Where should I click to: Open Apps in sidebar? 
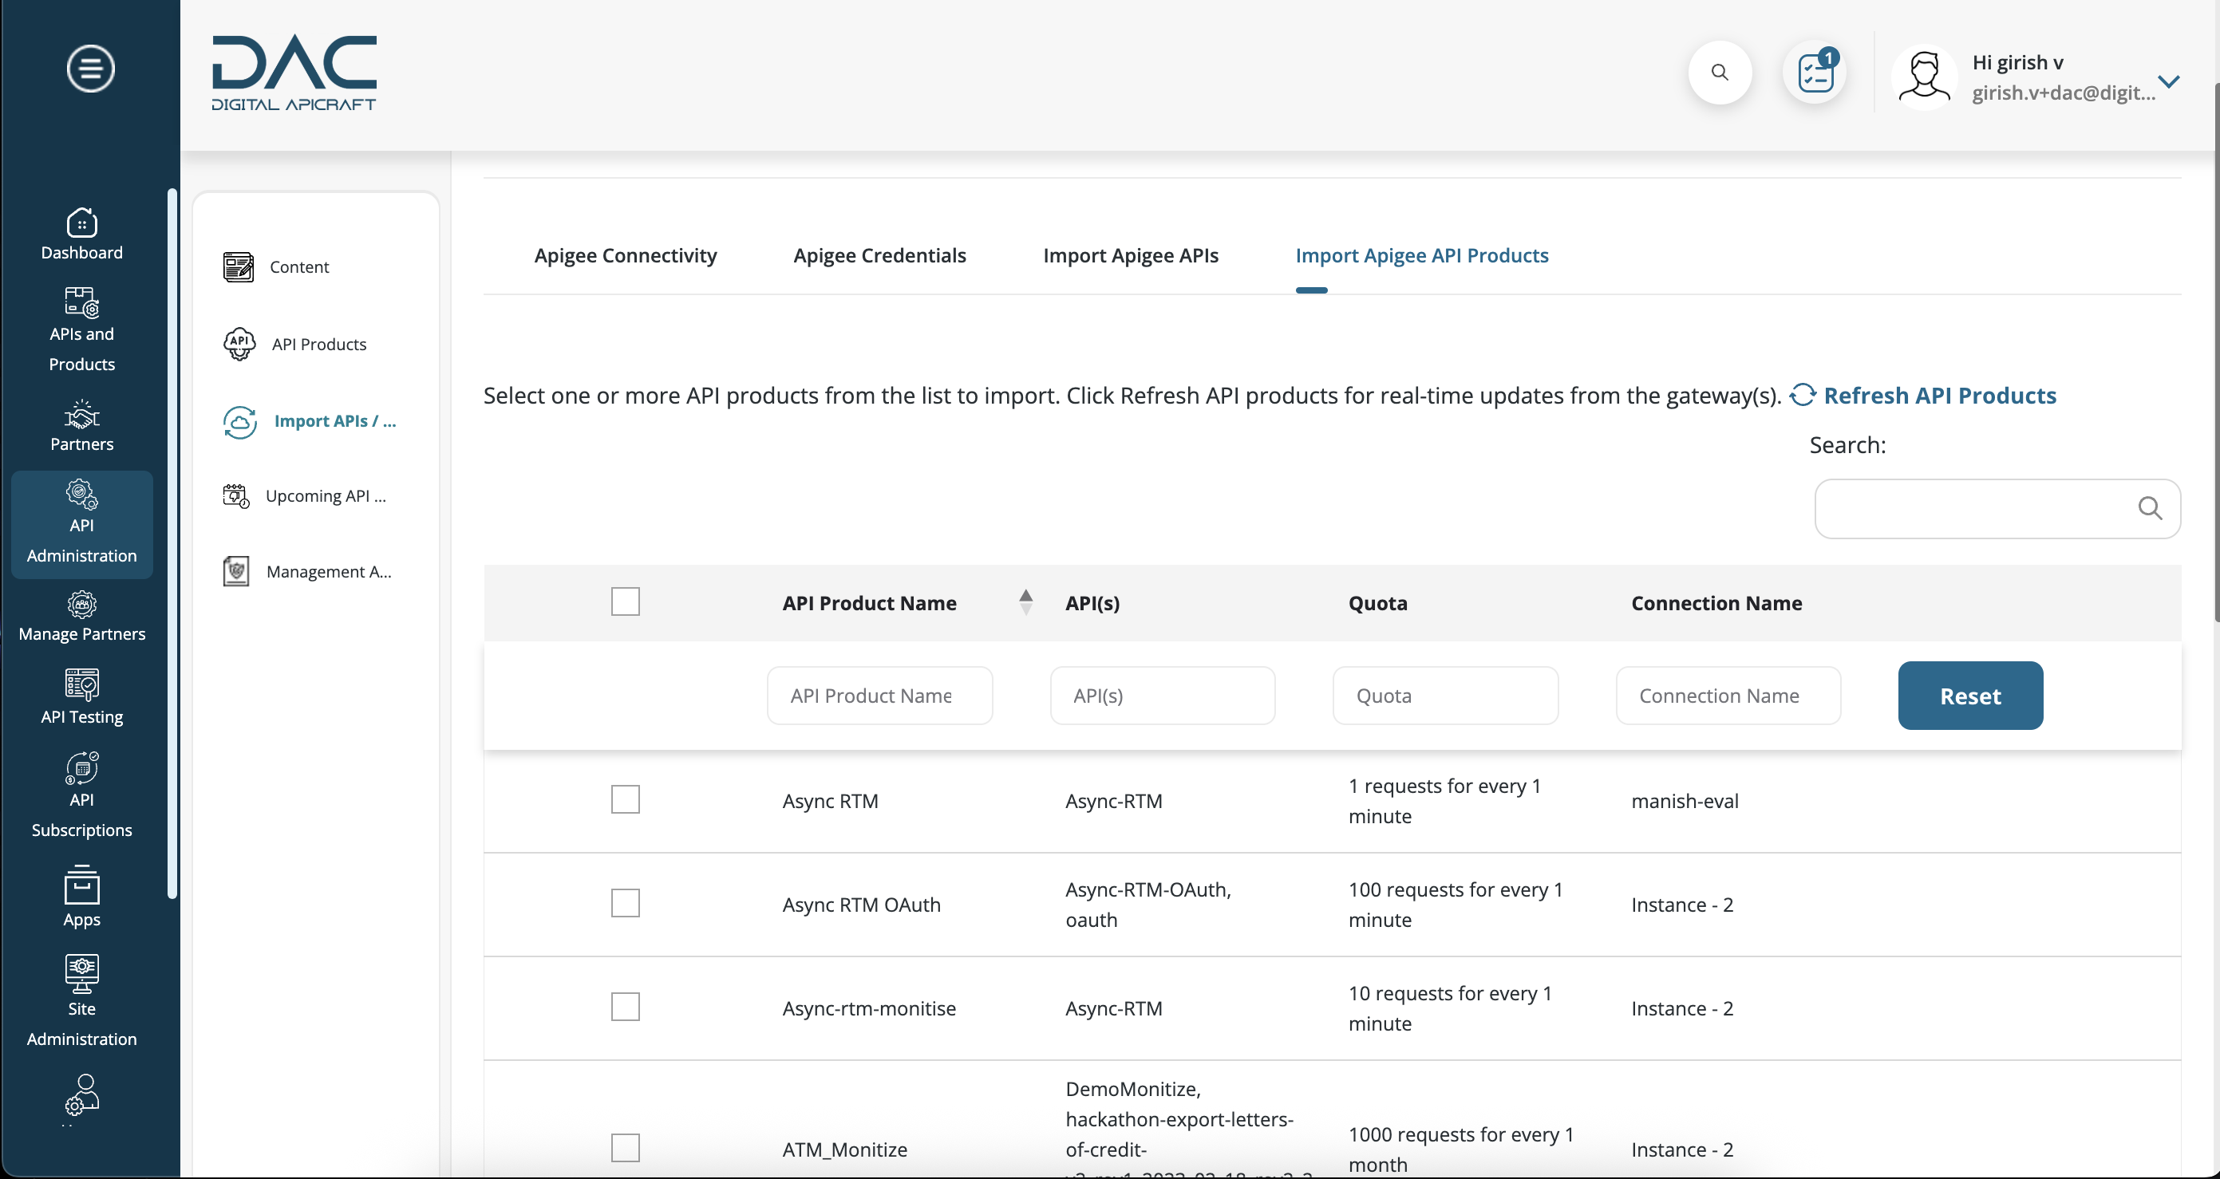(x=82, y=897)
